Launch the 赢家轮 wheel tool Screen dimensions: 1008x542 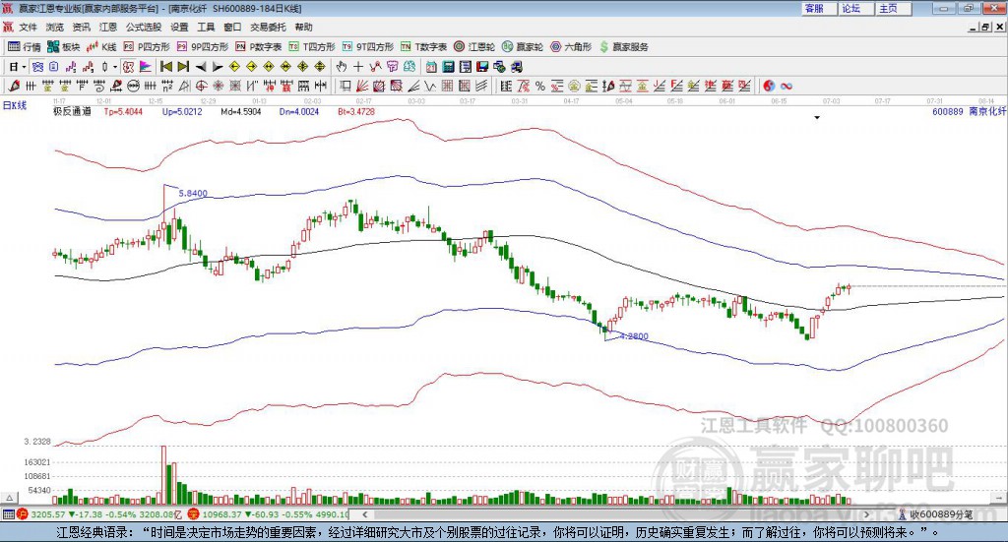[523, 47]
